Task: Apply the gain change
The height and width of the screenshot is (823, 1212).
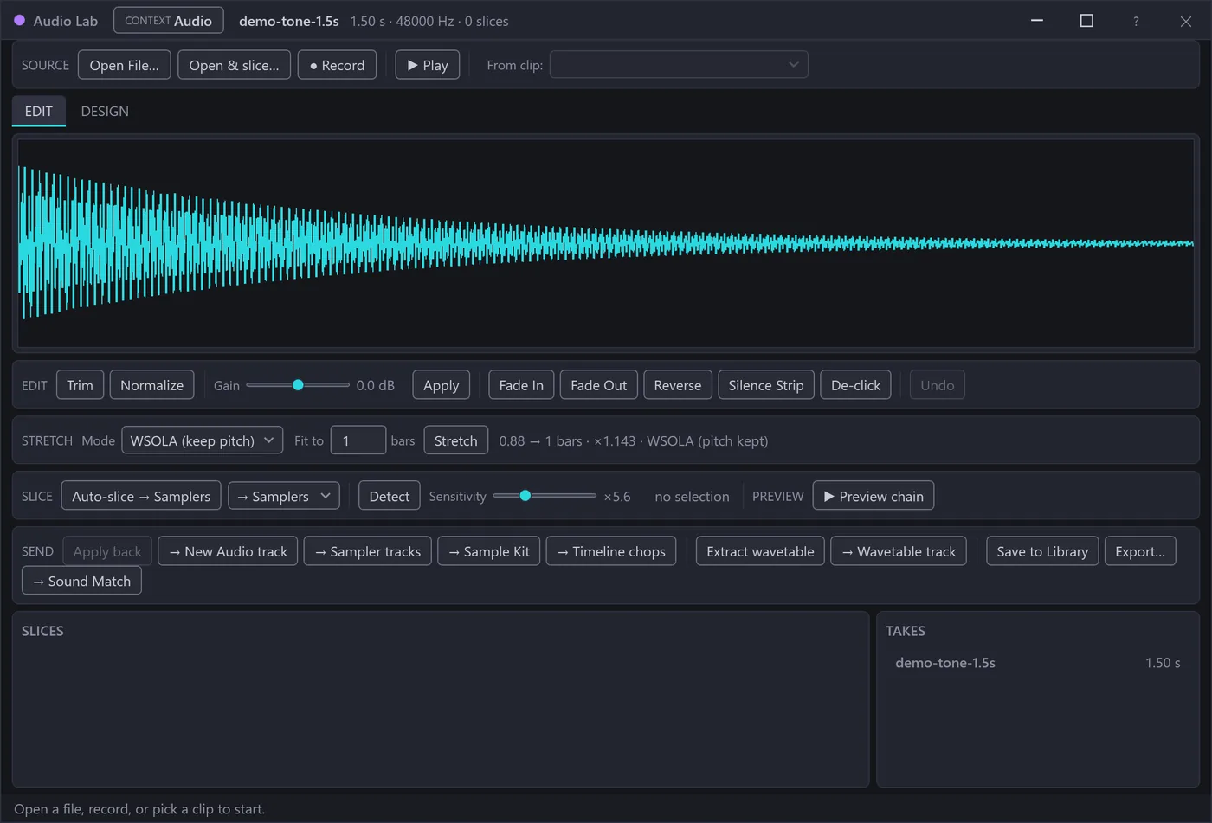Action: [441, 385]
